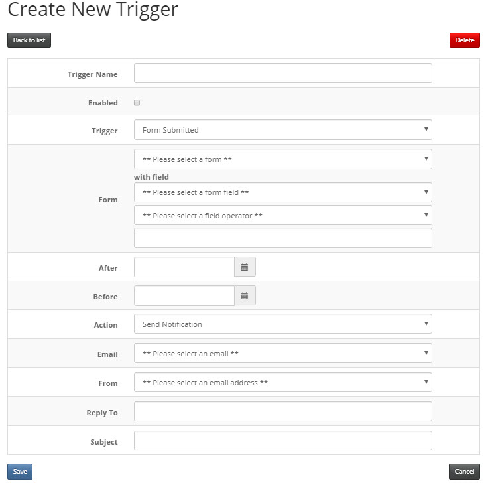Viewport: 492px width, 483px height.
Task: Focus the After date text field
Action: point(184,267)
